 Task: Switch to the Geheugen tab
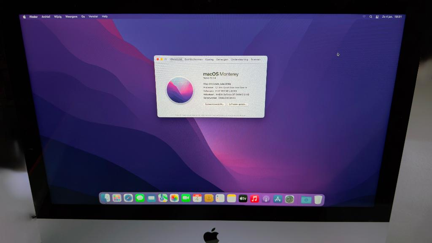222,59
